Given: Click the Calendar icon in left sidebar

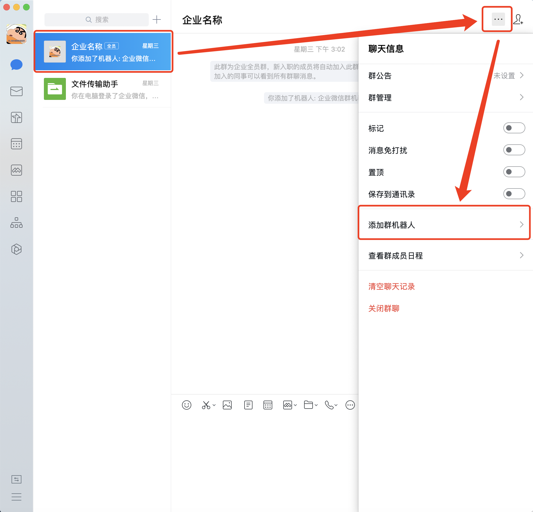Looking at the screenshot, I should (16, 144).
